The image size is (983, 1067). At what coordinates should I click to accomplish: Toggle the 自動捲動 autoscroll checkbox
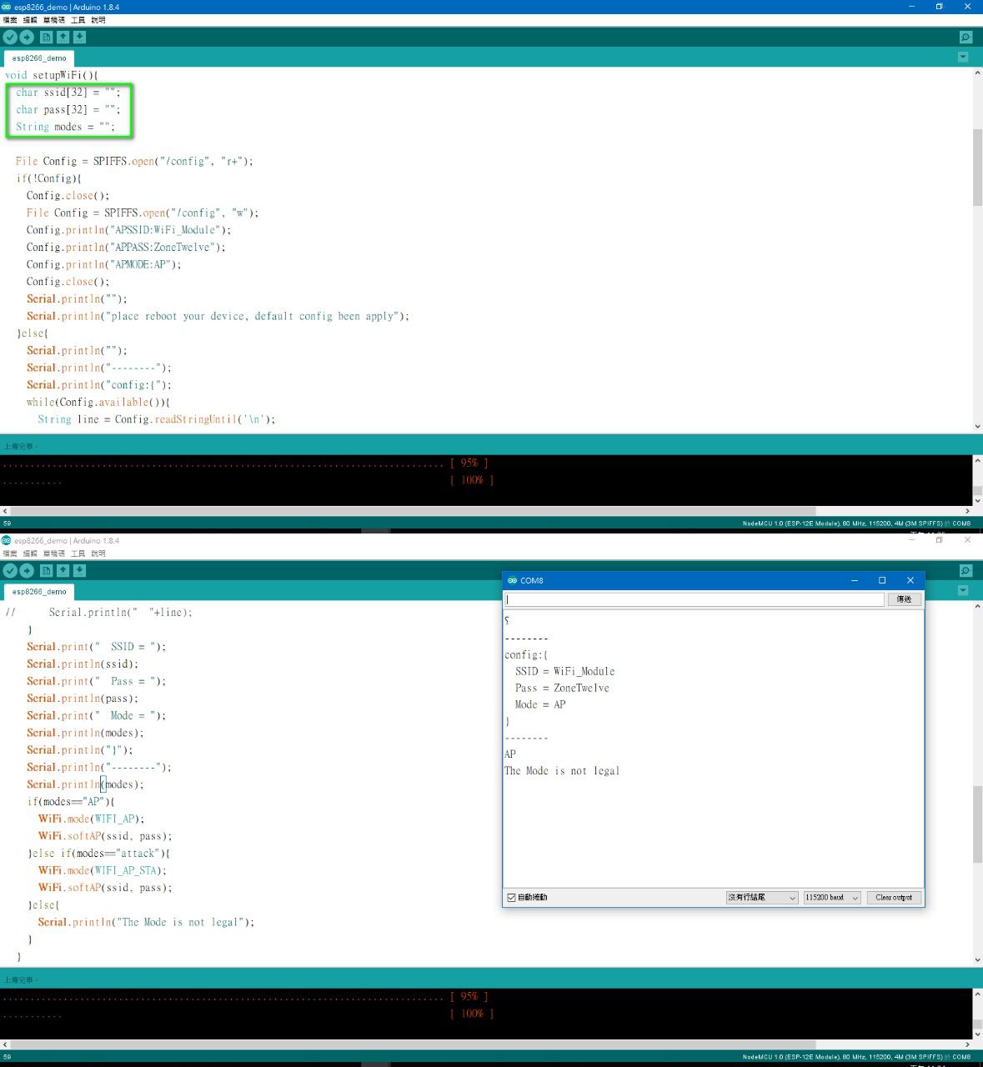pos(512,898)
